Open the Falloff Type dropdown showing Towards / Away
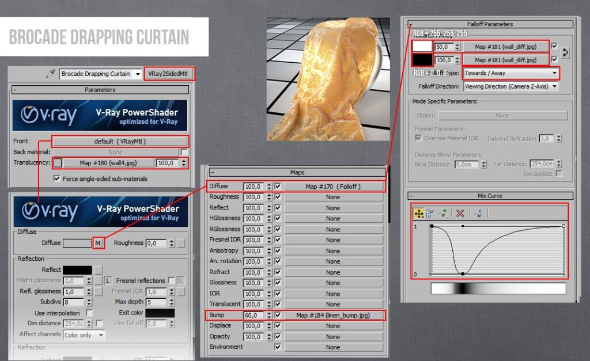Viewport: 590px width, 361px height. point(511,74)
